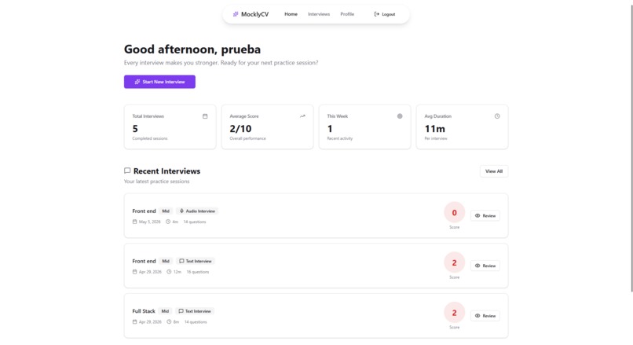Click the Full Stack interview title

[144, 311]
